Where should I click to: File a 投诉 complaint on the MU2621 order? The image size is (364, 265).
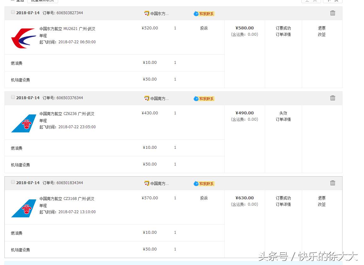204,28
